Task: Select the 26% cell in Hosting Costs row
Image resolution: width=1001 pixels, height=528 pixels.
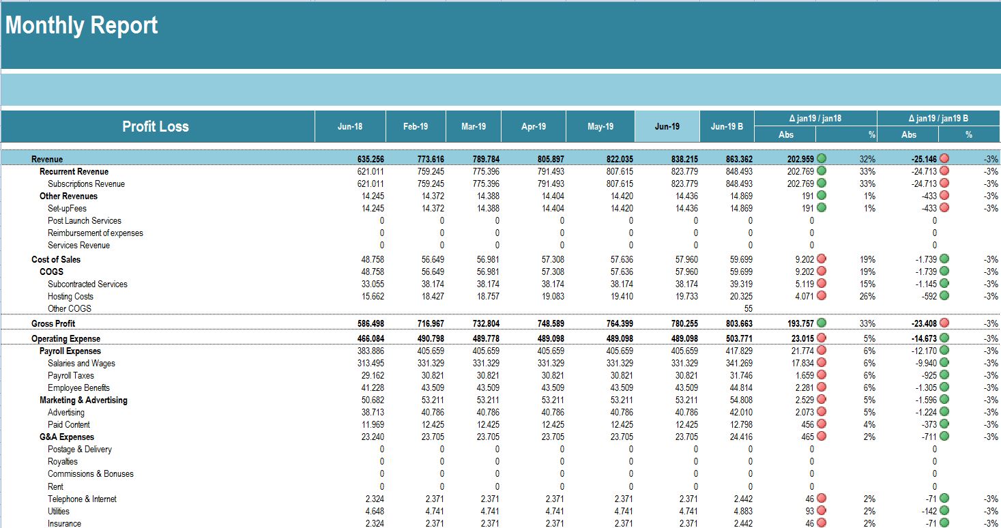Action: click(867, 296)
